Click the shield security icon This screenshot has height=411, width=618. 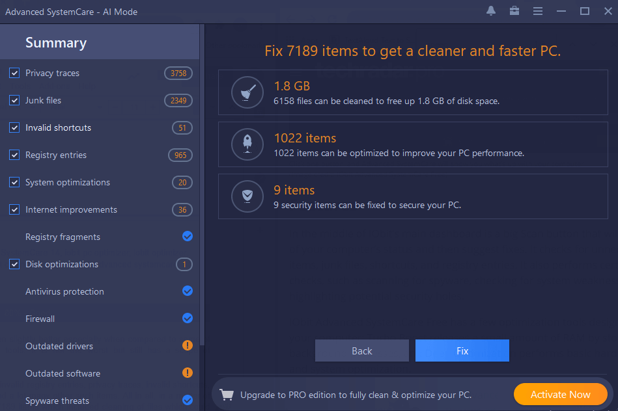click(x=247, y=196)
